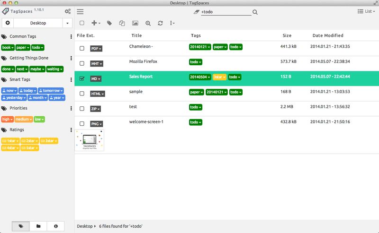Open Smart Tags group options menu
Screen dimensions: 379x233
click(x=71, y=79)
